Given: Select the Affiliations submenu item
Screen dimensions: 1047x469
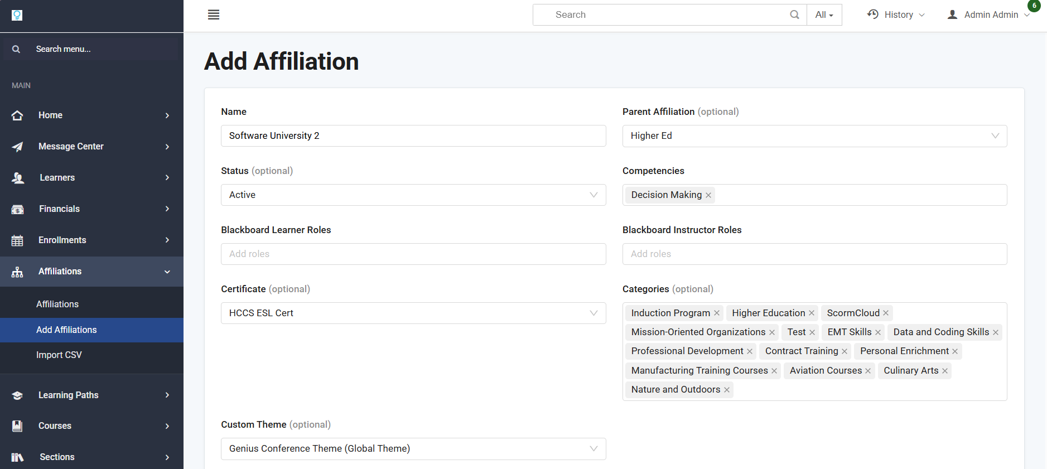Looking at the screenshot, I should pos(57,304).
